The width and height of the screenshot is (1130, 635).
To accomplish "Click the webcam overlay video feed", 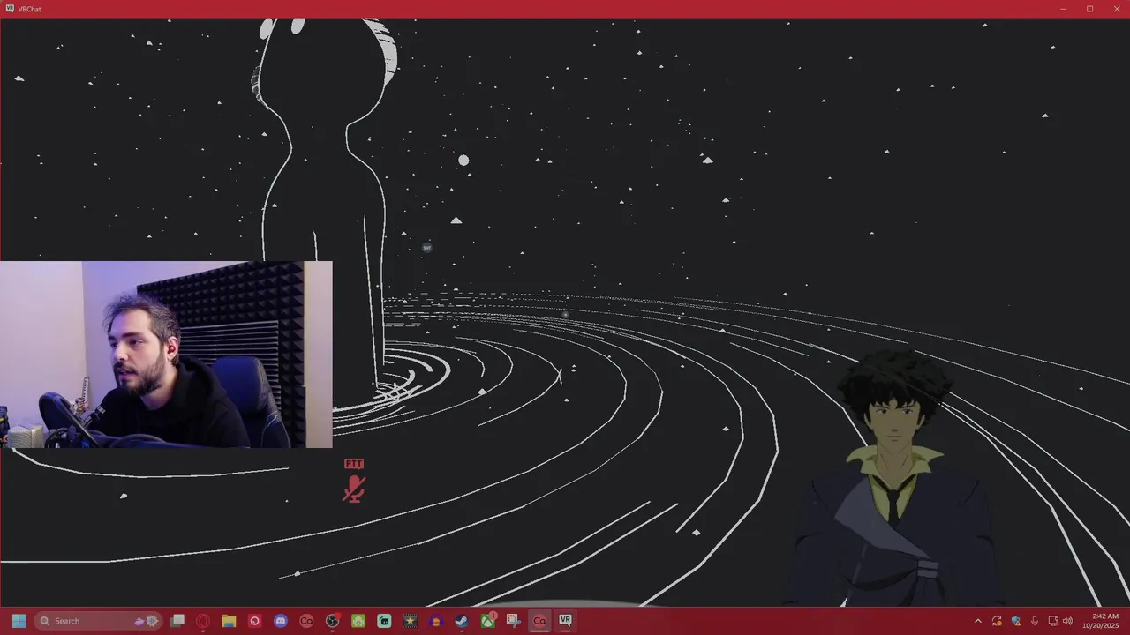I will (166, 355).
